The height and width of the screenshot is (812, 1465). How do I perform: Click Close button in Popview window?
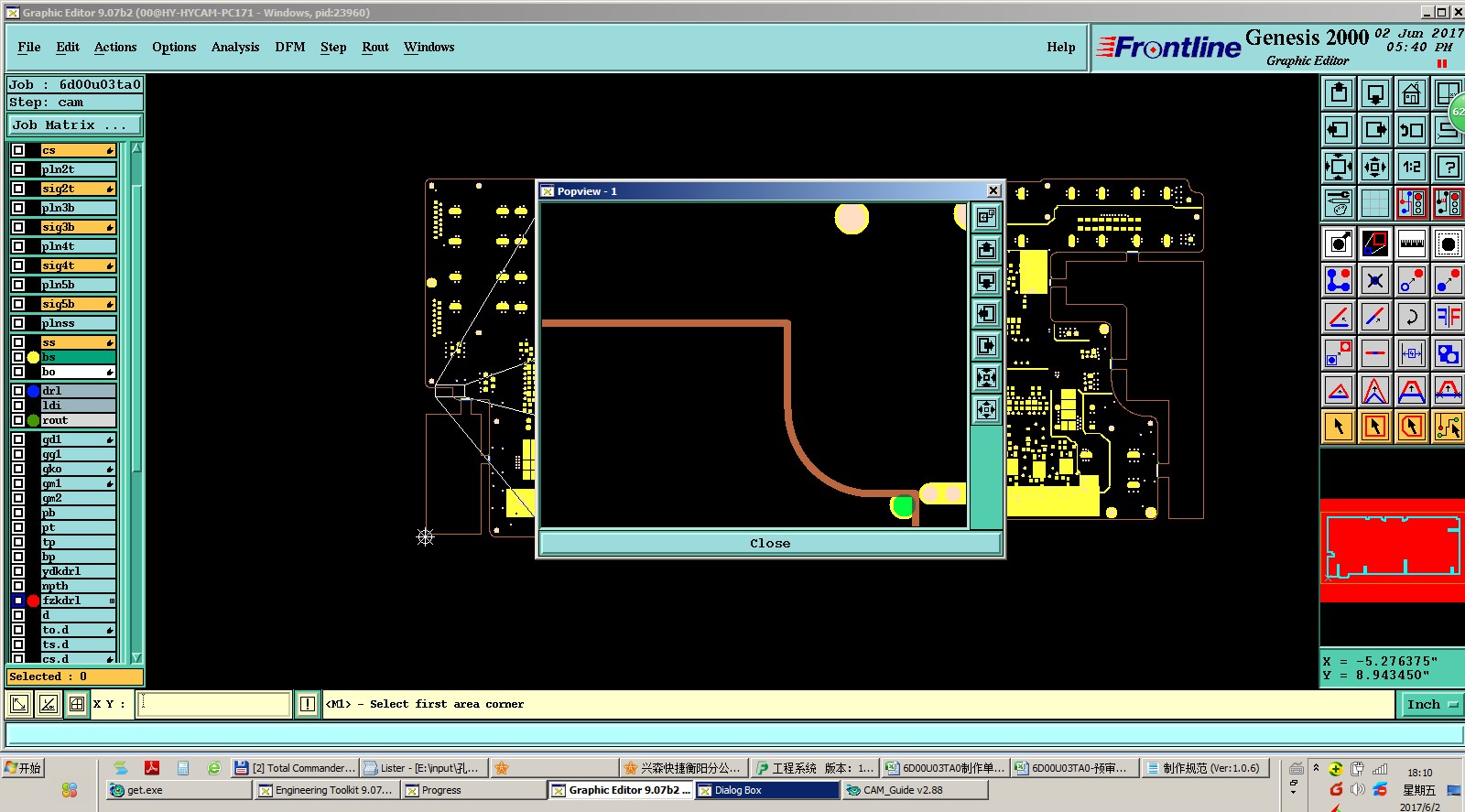tap(770, 543)
